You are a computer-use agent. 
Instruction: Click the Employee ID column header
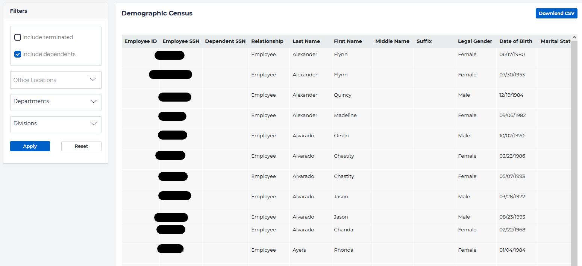pos(141,41)
